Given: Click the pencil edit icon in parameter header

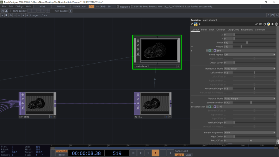Looking at the screenshot, I should coord(256,24).
